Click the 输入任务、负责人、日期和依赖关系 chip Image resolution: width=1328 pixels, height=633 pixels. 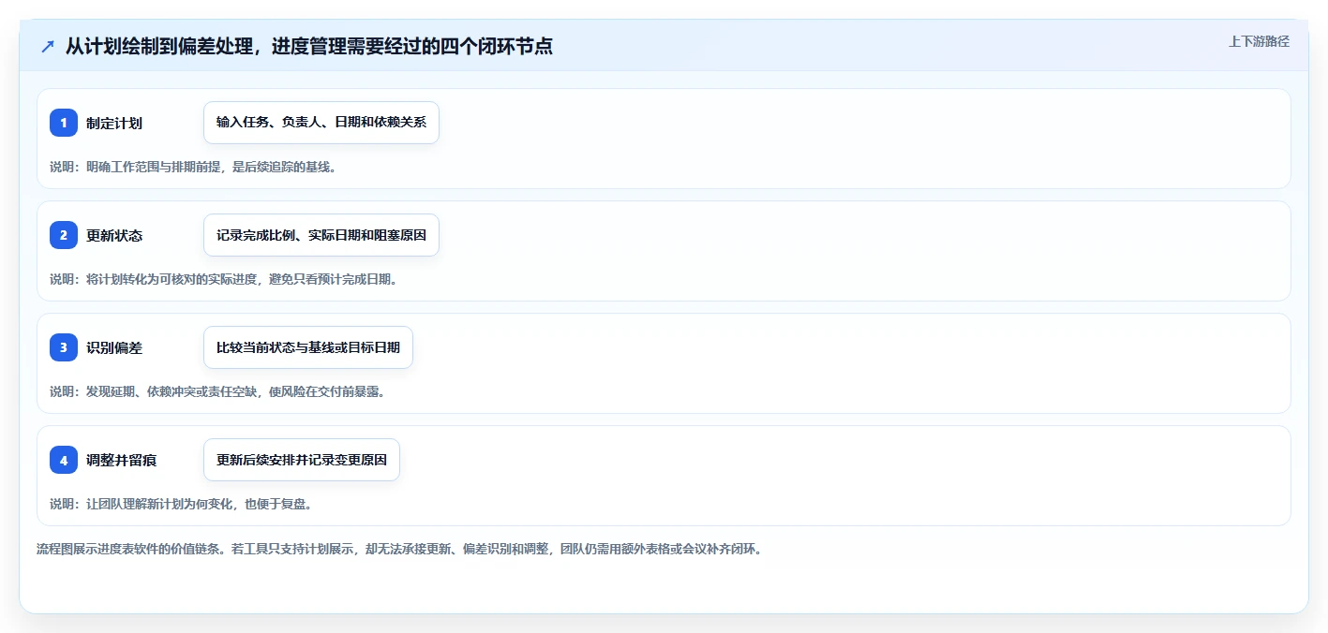[x=321, y=123]
